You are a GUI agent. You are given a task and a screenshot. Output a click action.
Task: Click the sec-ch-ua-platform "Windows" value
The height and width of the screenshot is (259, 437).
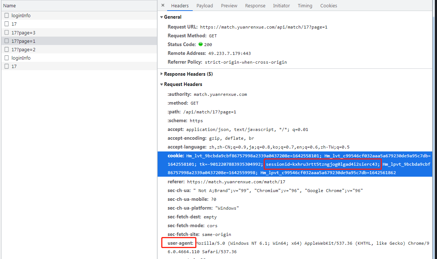pos(227,208)
